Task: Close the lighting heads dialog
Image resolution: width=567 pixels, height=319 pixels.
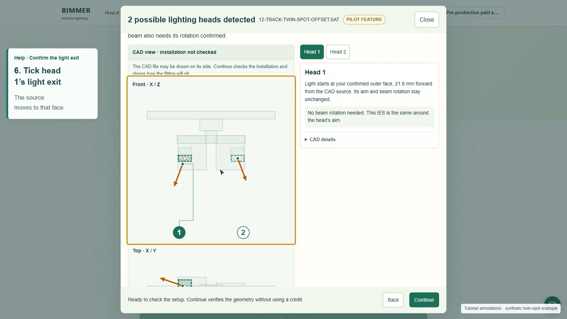Action: (427, 20)
